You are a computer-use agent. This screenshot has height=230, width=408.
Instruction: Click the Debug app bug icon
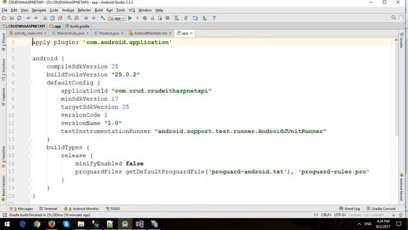point(145,18)
